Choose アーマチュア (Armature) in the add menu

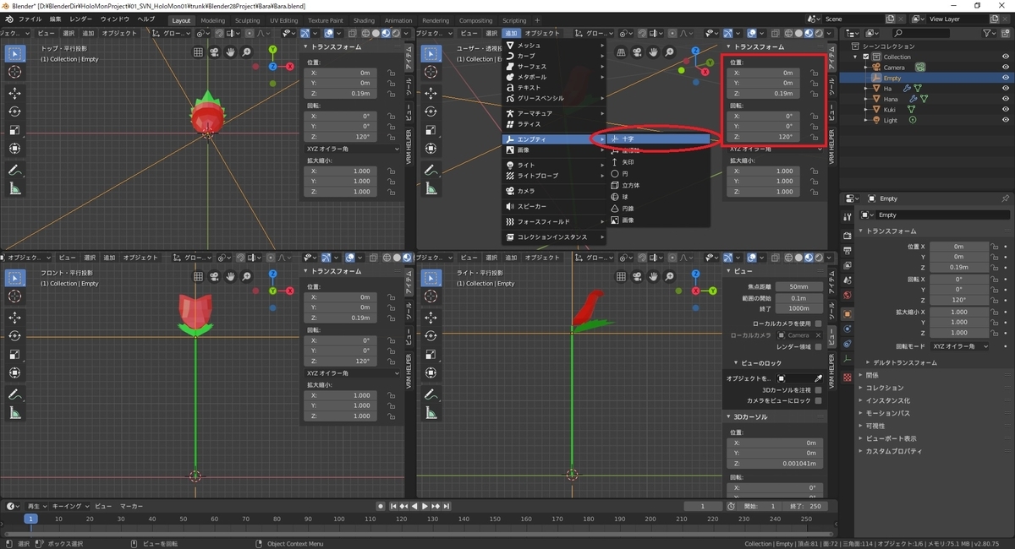click(554, 113)
